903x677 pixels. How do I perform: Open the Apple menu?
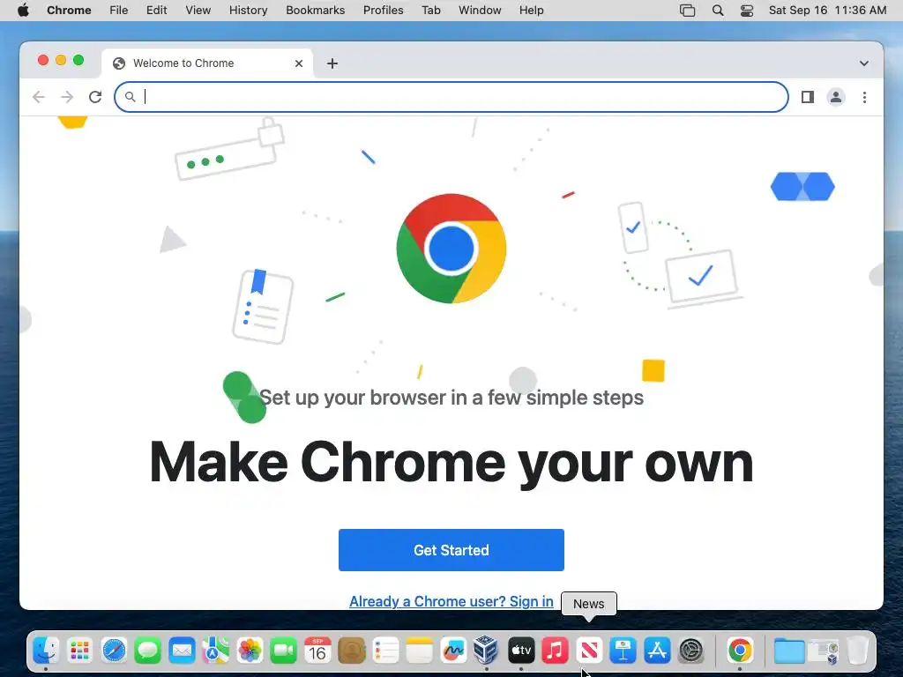click(23, 11)
